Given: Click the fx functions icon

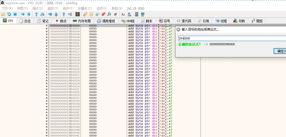Looking at the screenshot, I should coord(109,14).
